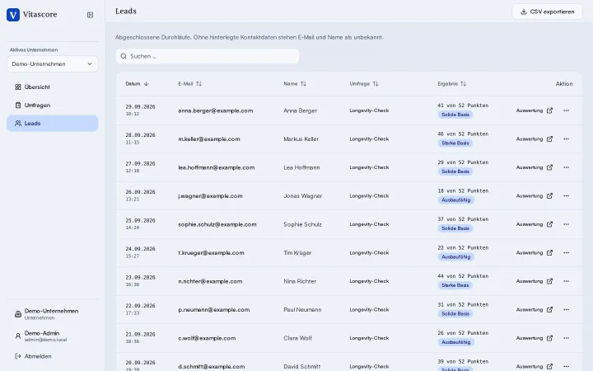Click the name Sophie Schulz
Image resolution: width=593 pixels, height=371 pixels.
pyautogui.click(x=302, y=224)
